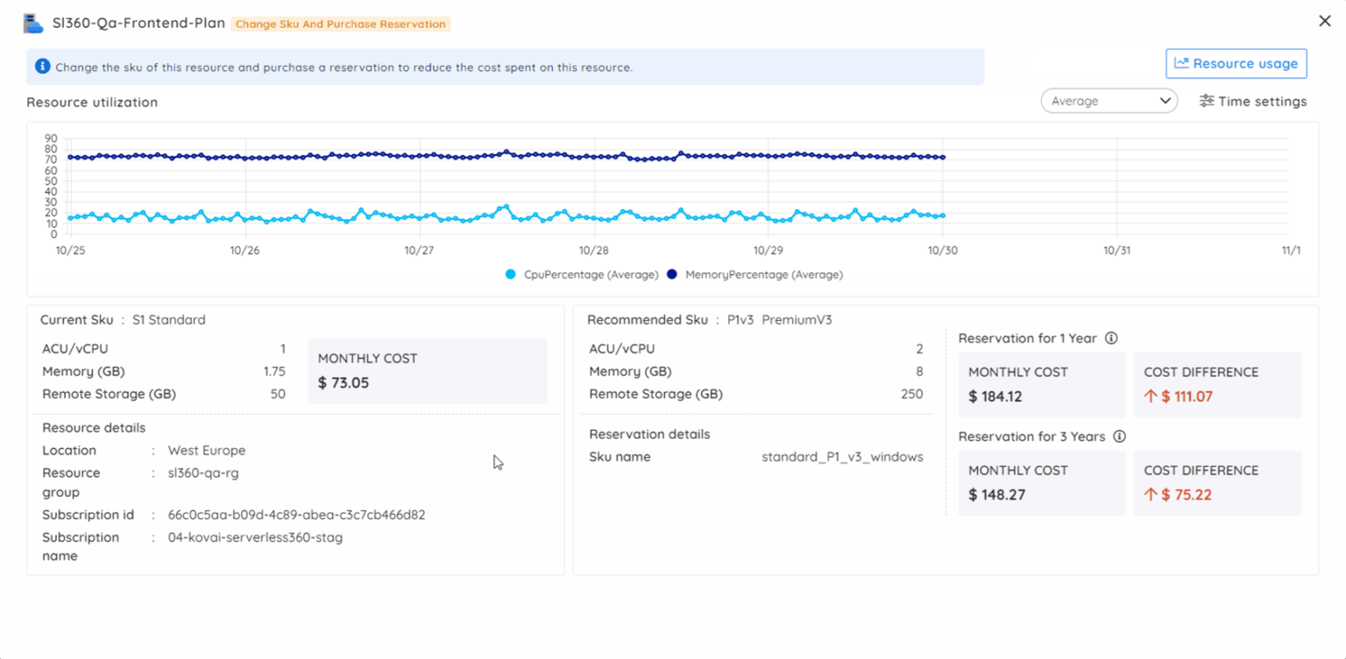Open the Average aggregation dropdown

tap(1108, 101)
